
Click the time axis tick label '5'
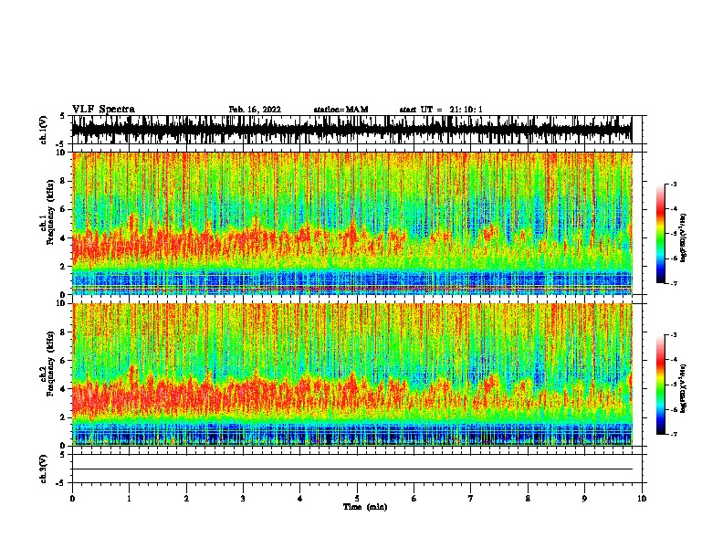click(x=357, y=499)
